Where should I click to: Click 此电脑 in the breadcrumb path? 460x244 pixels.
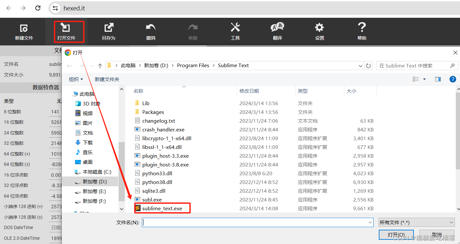128,66
